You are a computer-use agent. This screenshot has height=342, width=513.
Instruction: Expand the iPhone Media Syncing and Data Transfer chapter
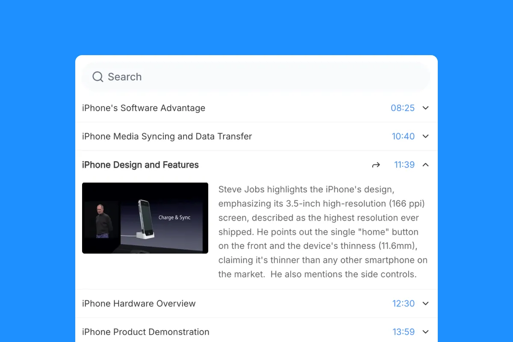click(x=425, y=136)
